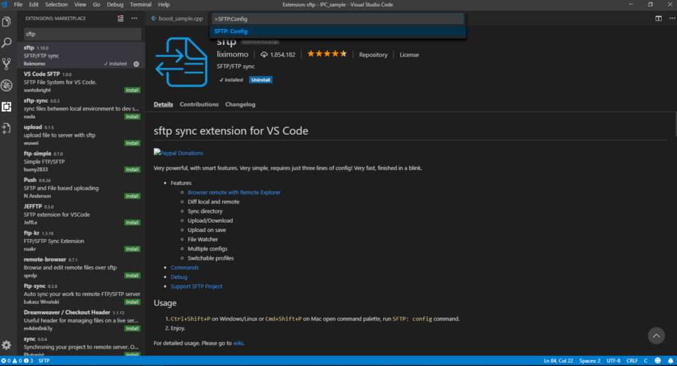Switch to the Contributions tab
This screenshot has width=677, height=366.
point(199,104)
